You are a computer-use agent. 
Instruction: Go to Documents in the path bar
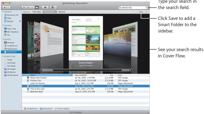[46, 108]
